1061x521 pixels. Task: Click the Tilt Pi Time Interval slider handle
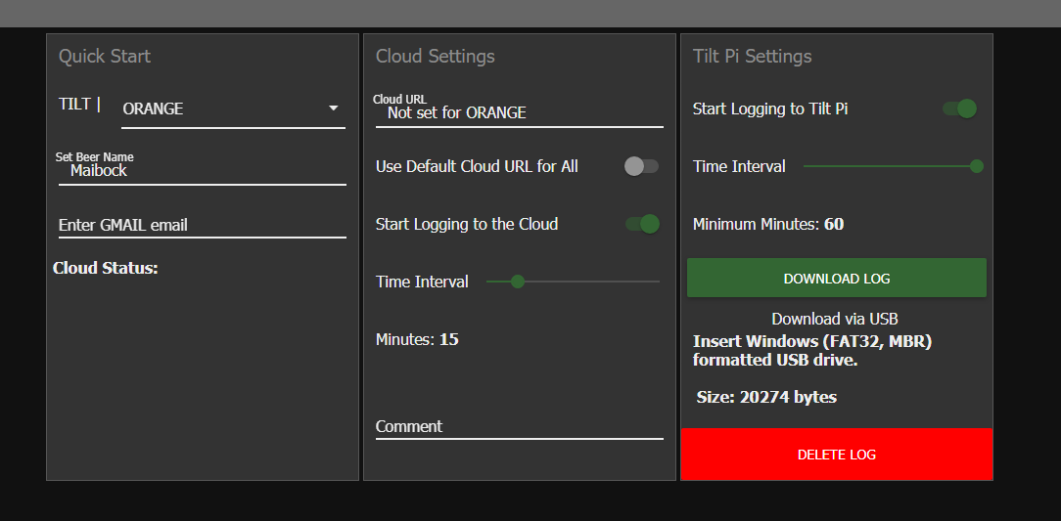(976, 166)
